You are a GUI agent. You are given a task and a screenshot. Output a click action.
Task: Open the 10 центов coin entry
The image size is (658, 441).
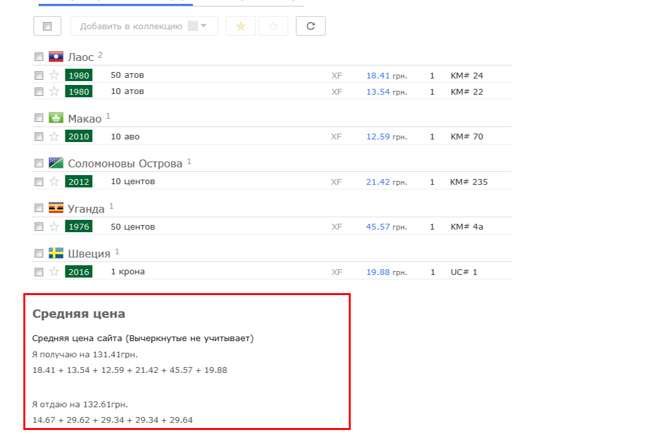tap(133, 182)
